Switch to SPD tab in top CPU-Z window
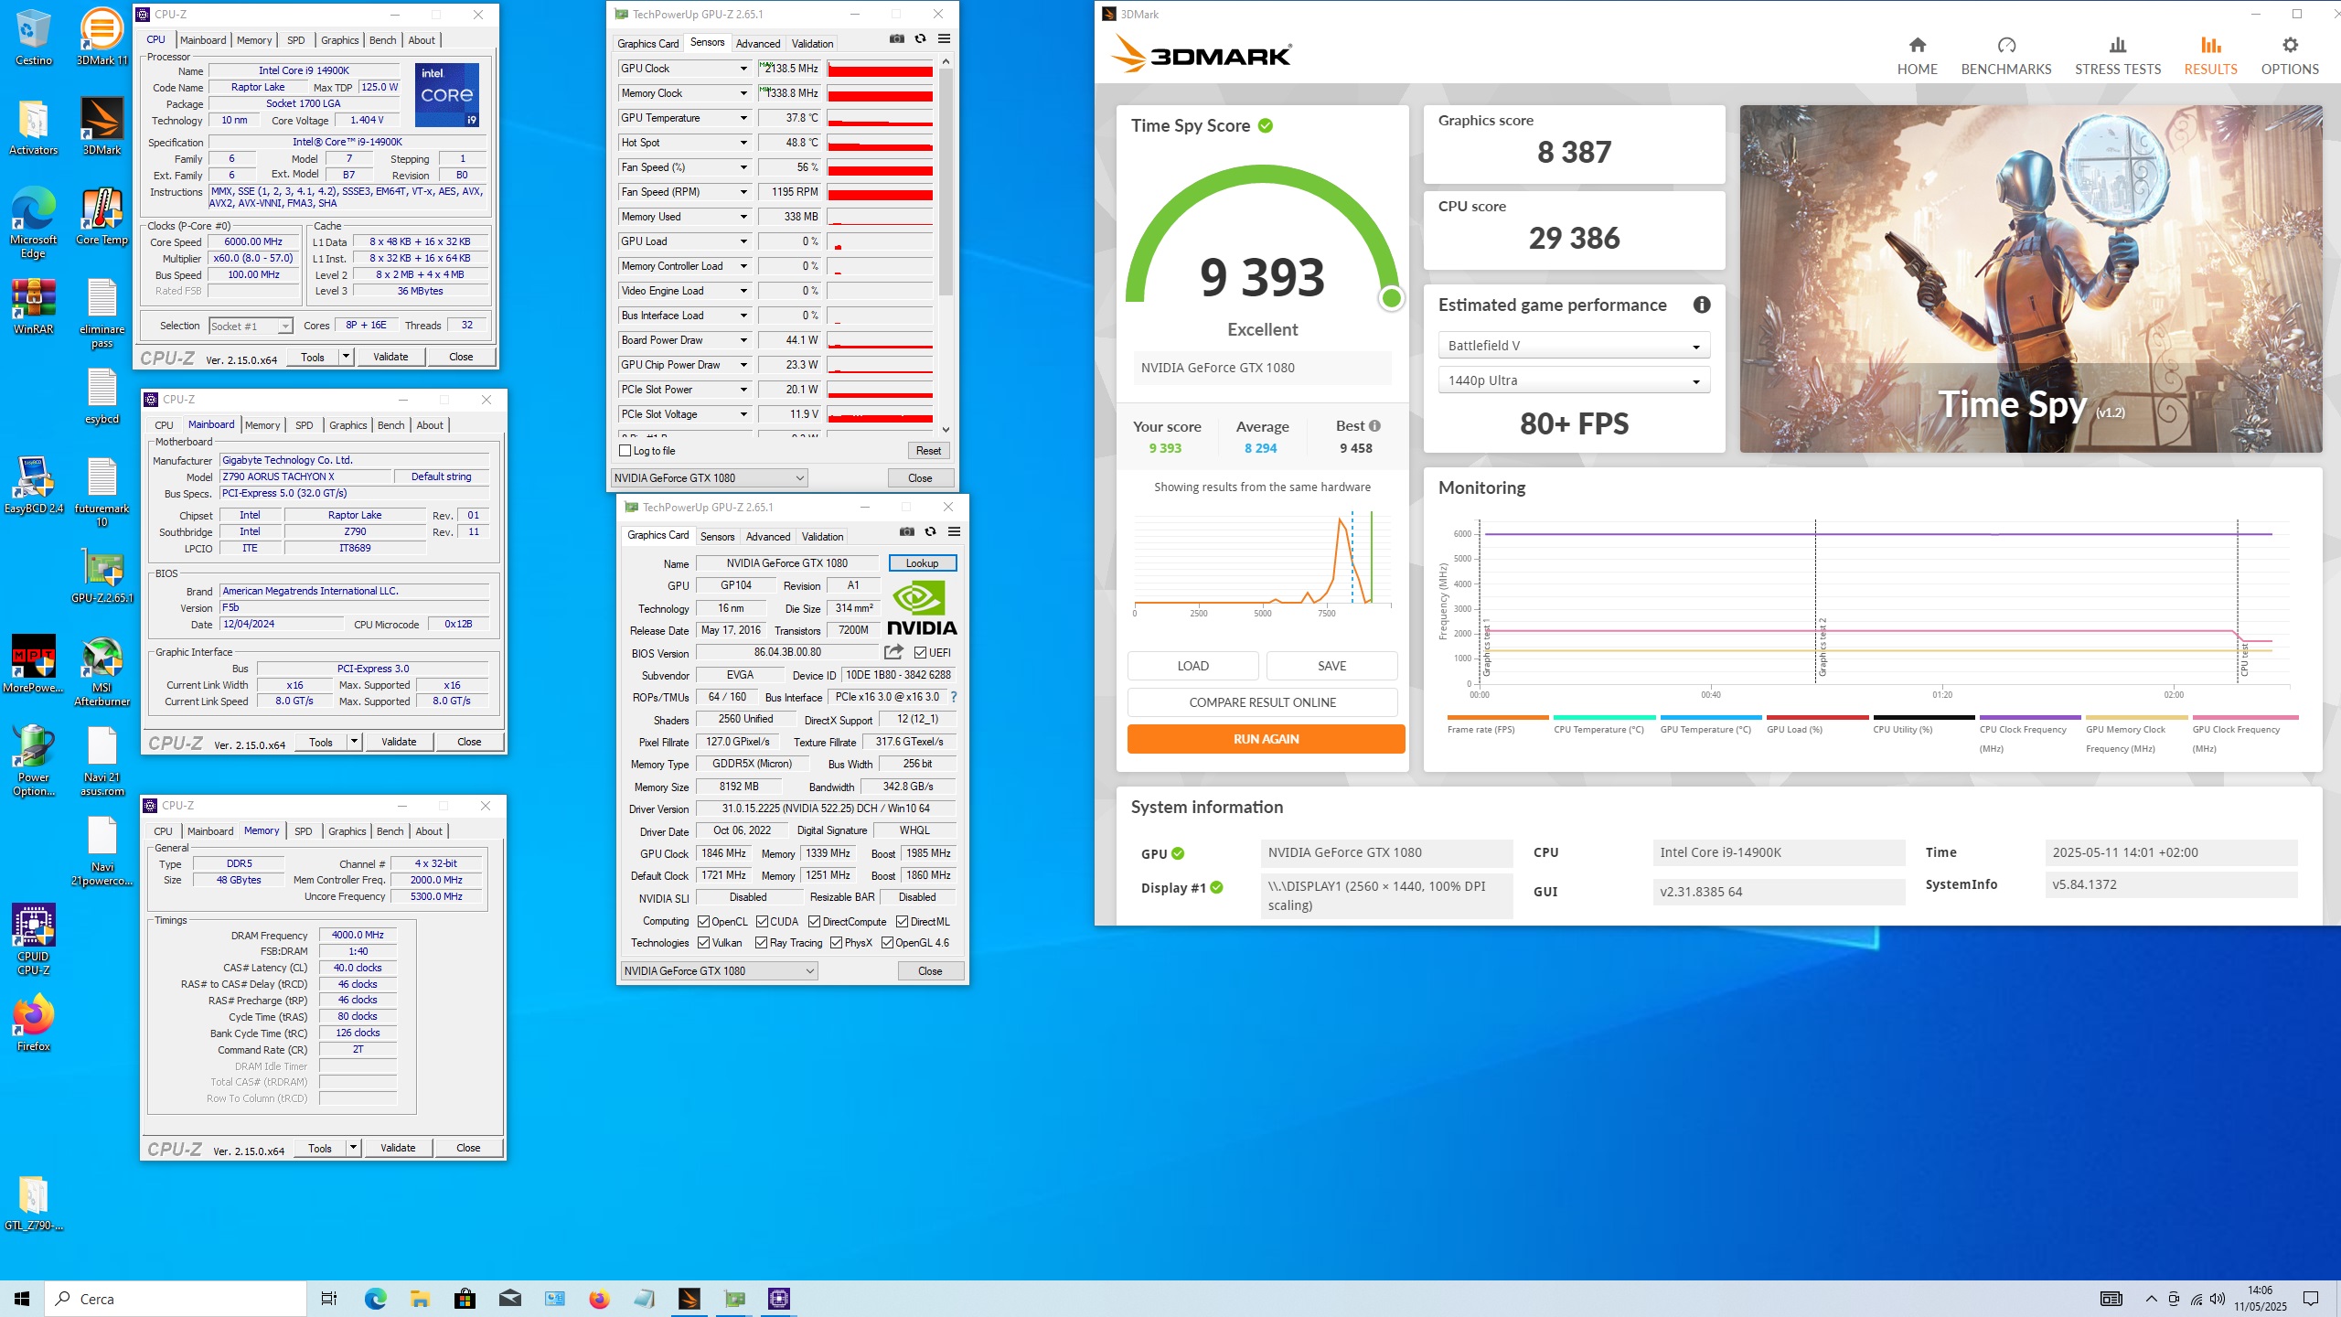This screenshot has width=2341, height=1317. tap(295, 40)
